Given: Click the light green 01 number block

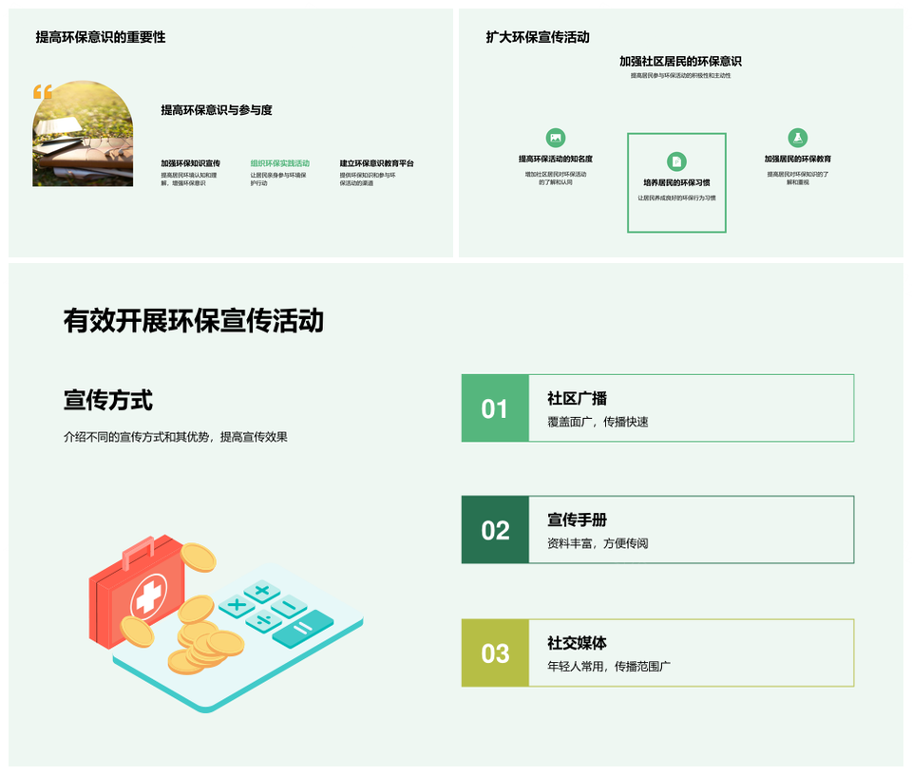Looking at the screenshot, I should click(495, 408).
